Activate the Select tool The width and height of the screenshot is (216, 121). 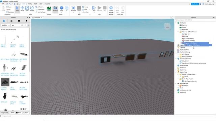tap(18, 9)
